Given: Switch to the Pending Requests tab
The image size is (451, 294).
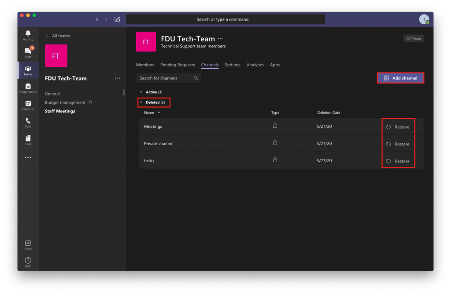Looking at the screenshot, I should [177, 65].
